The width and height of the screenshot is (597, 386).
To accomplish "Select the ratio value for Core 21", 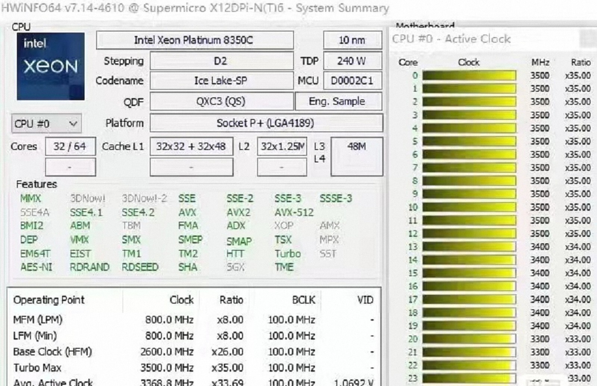I will click(x=578, y=352).
